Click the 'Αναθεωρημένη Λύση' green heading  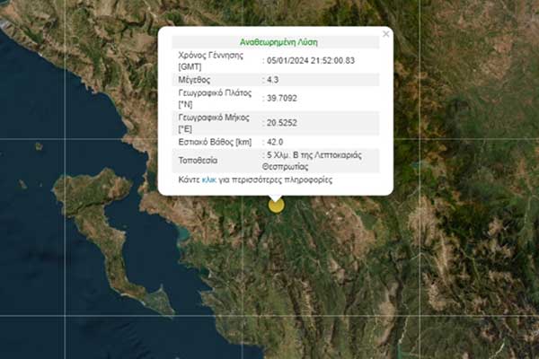[278, 41]
